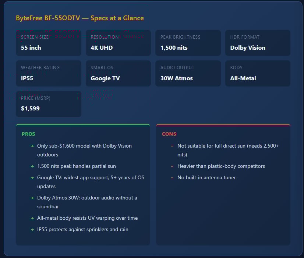Click the plus bullet beside Google TV app support
Screen dimensions: 304x258
32,178
